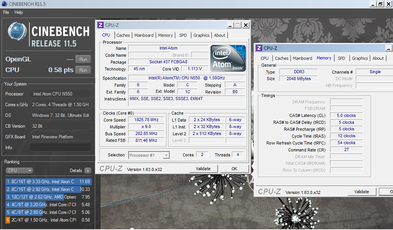Switch to Graphics tab in front CPU-Z
Image resolution: width=393 pixels, height=230 pixels.
(x=201, y=35)
